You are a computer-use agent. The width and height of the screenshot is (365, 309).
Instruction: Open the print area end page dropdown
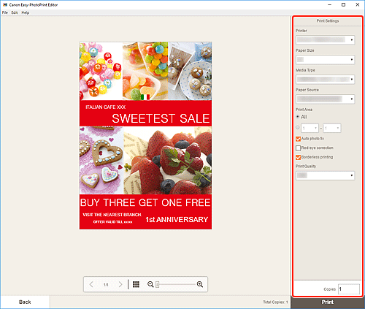coord(332,128)
